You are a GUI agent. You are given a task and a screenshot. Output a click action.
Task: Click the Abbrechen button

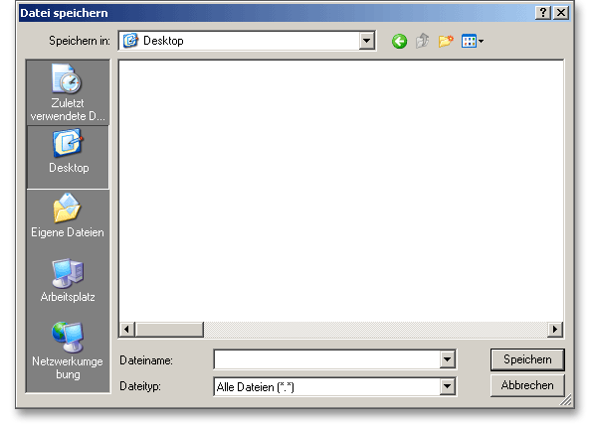point(527,385)
